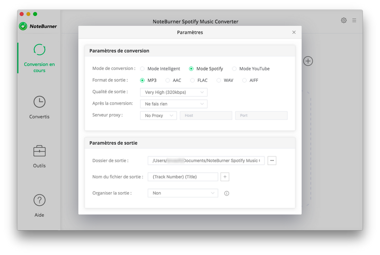The width and height of the screenshot is (380, 255).
Task: Click the add music plus circle icon
Action: [x=308, y=61]
